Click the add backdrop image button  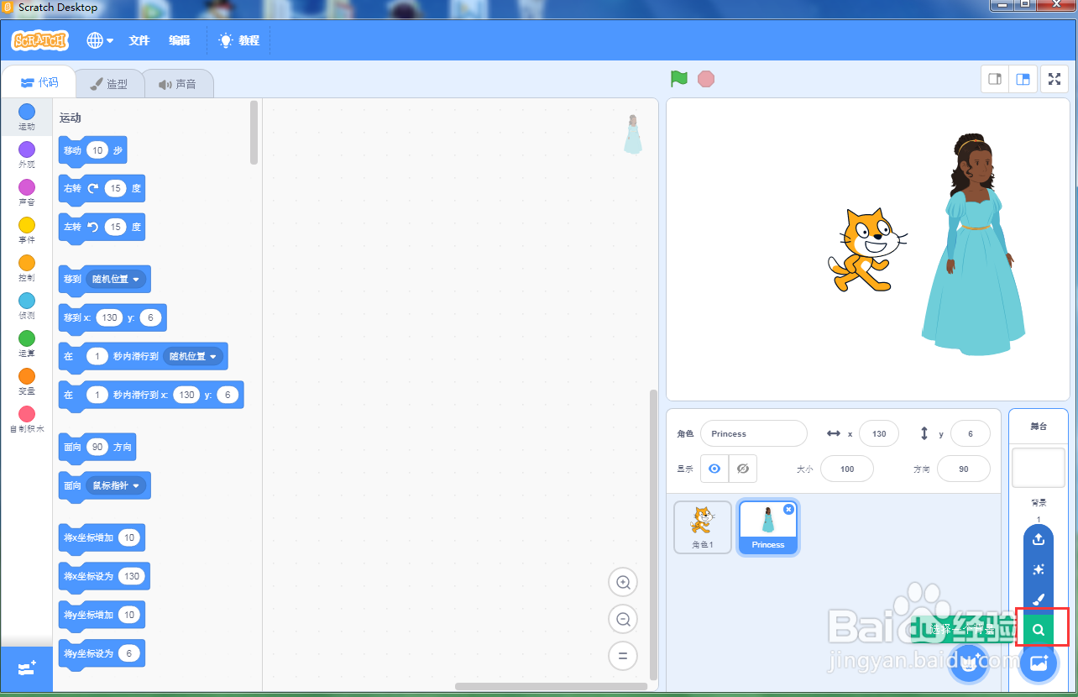tap(1039, 663)
